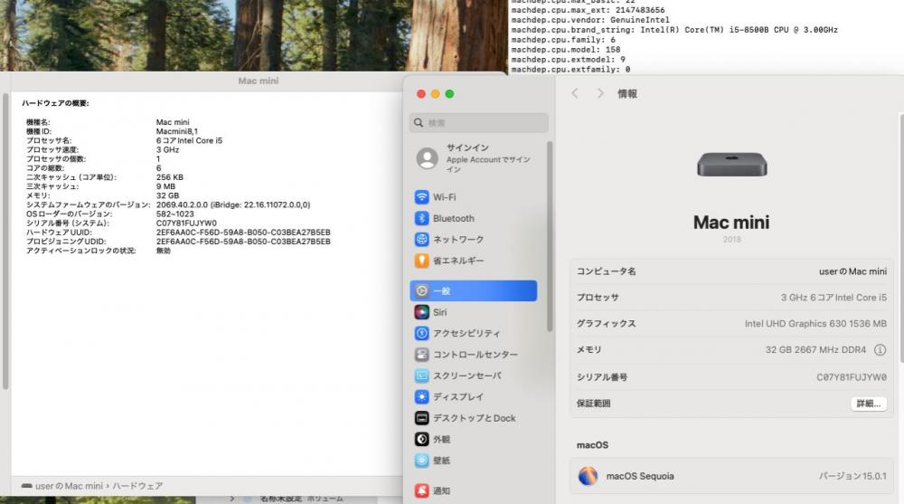Click the macOS Sequoia logo icon
This screenshot has width=904, height=504.
[x=589, y=476]
